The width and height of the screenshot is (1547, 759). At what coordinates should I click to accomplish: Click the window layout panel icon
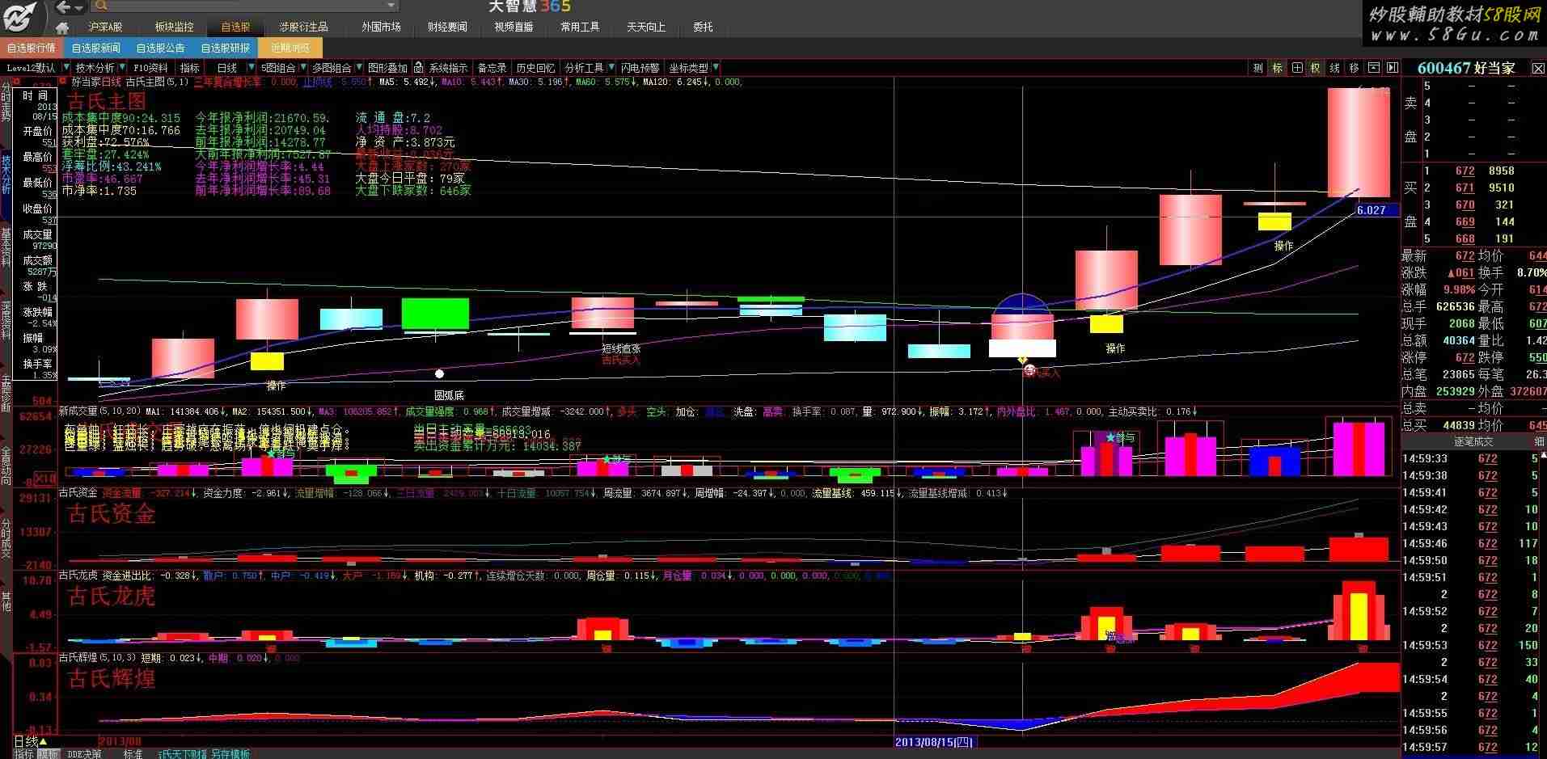[1373, 68]
